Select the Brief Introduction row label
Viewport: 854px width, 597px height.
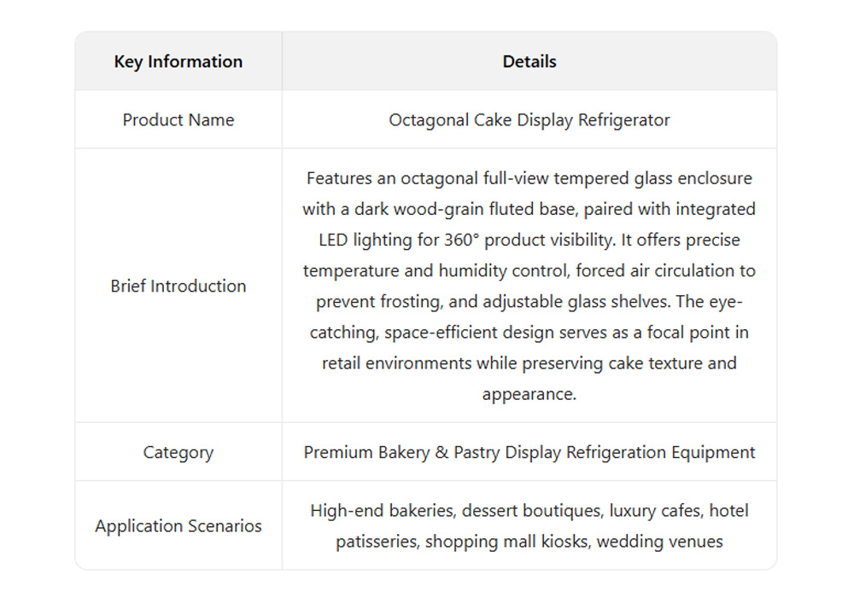(x=178, y=286)
